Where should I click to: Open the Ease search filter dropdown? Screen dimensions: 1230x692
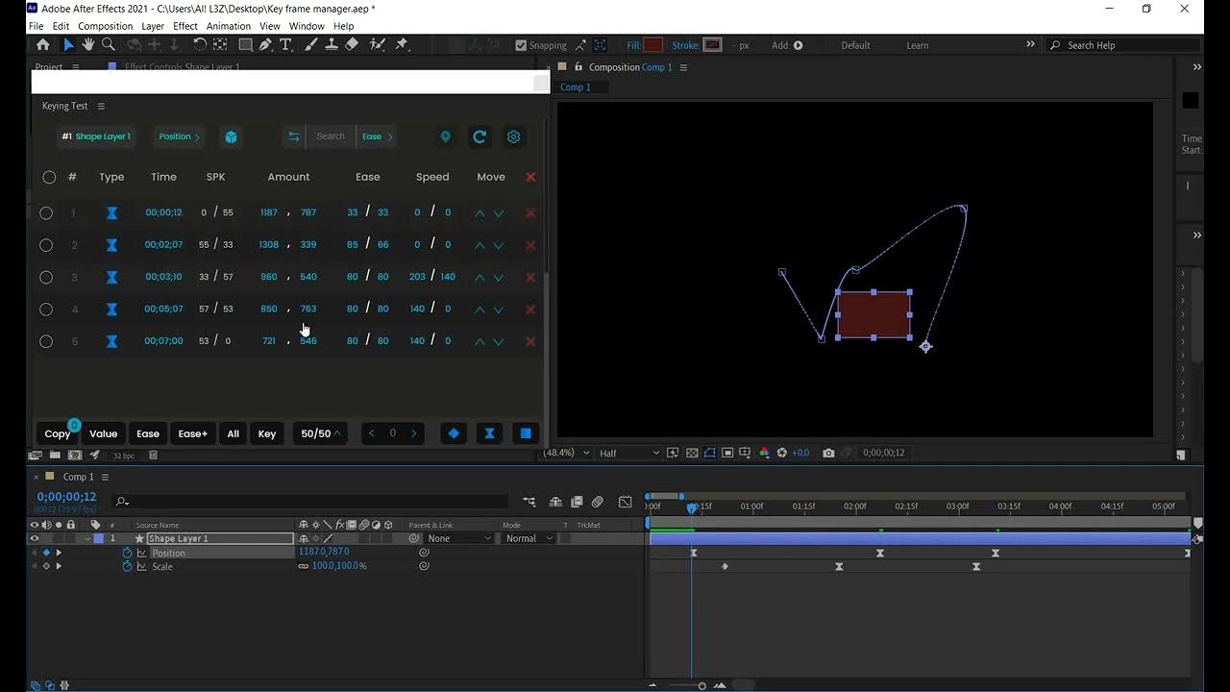tap(376, 136)
